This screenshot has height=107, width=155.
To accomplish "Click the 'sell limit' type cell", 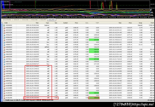I will point(47,47).
